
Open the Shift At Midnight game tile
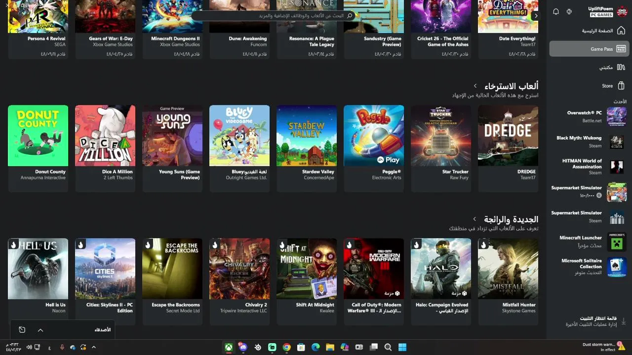pos(307,282)
